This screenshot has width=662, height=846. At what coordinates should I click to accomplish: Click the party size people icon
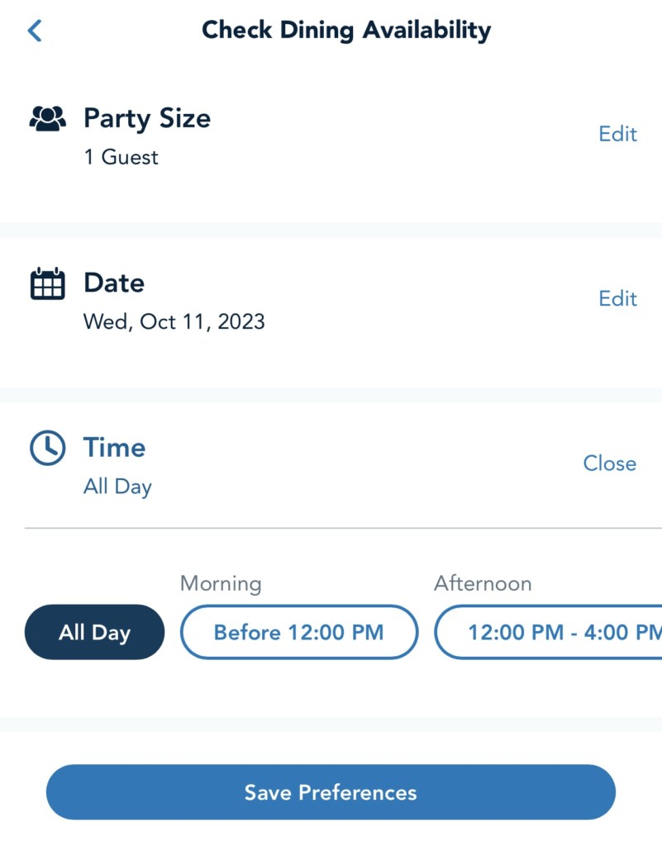click(47, 119)
